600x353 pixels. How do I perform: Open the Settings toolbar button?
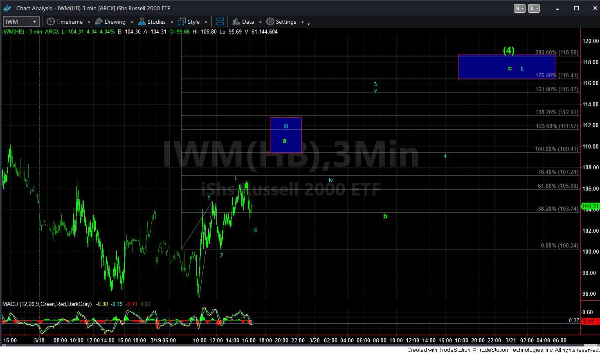281,22
